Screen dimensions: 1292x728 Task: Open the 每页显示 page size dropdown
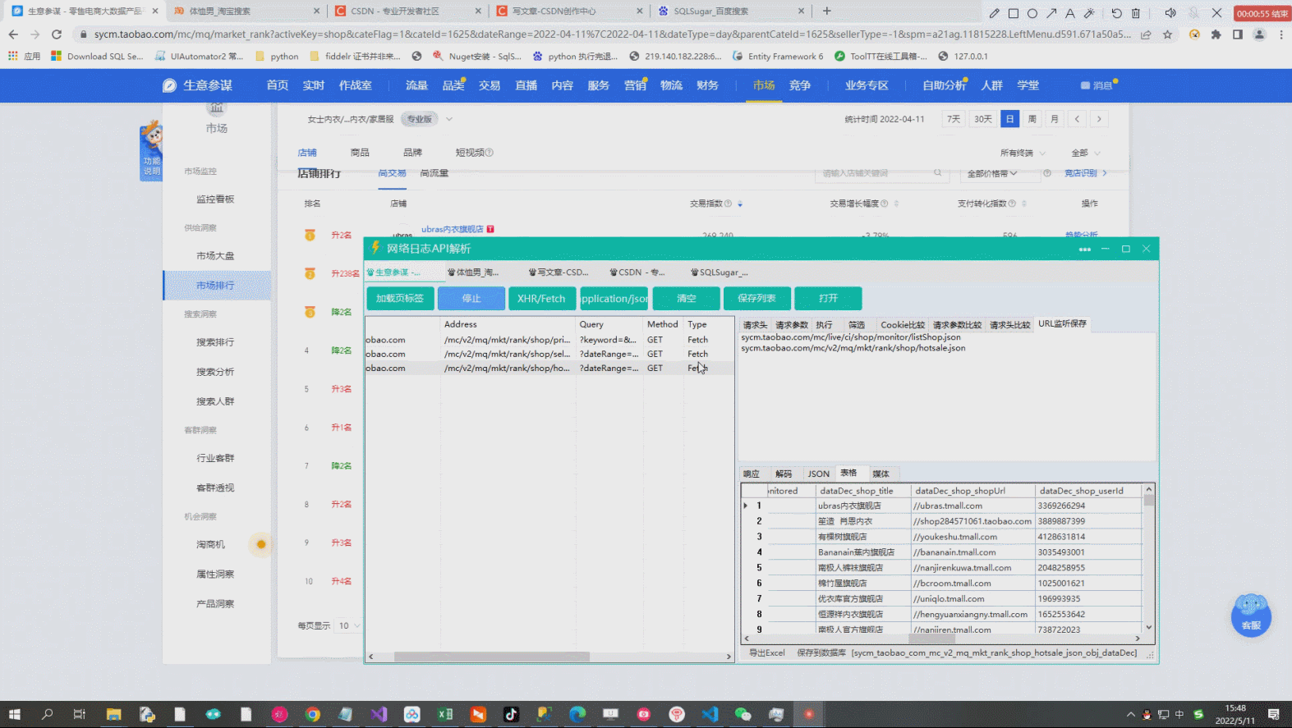pos(348,625)
